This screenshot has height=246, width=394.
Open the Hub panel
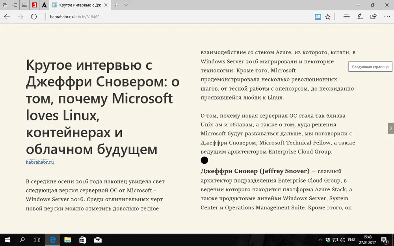point(346,17)
